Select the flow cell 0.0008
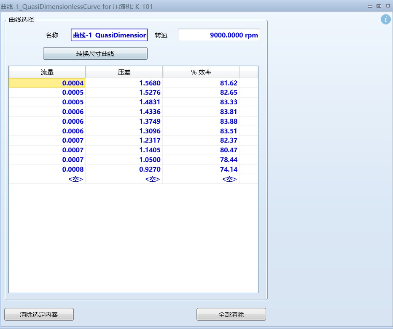The height and width of the screenshot is (329, 393). click(x=47, y=169)
